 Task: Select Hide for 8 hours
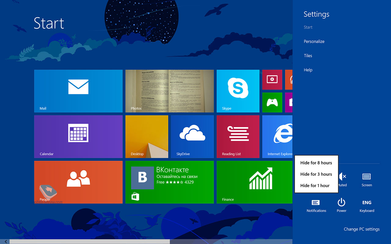coord(316,163)
